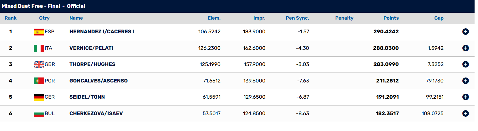
Task: Expand details for THORPE/HUGHES row
Action: click(465, 64)
